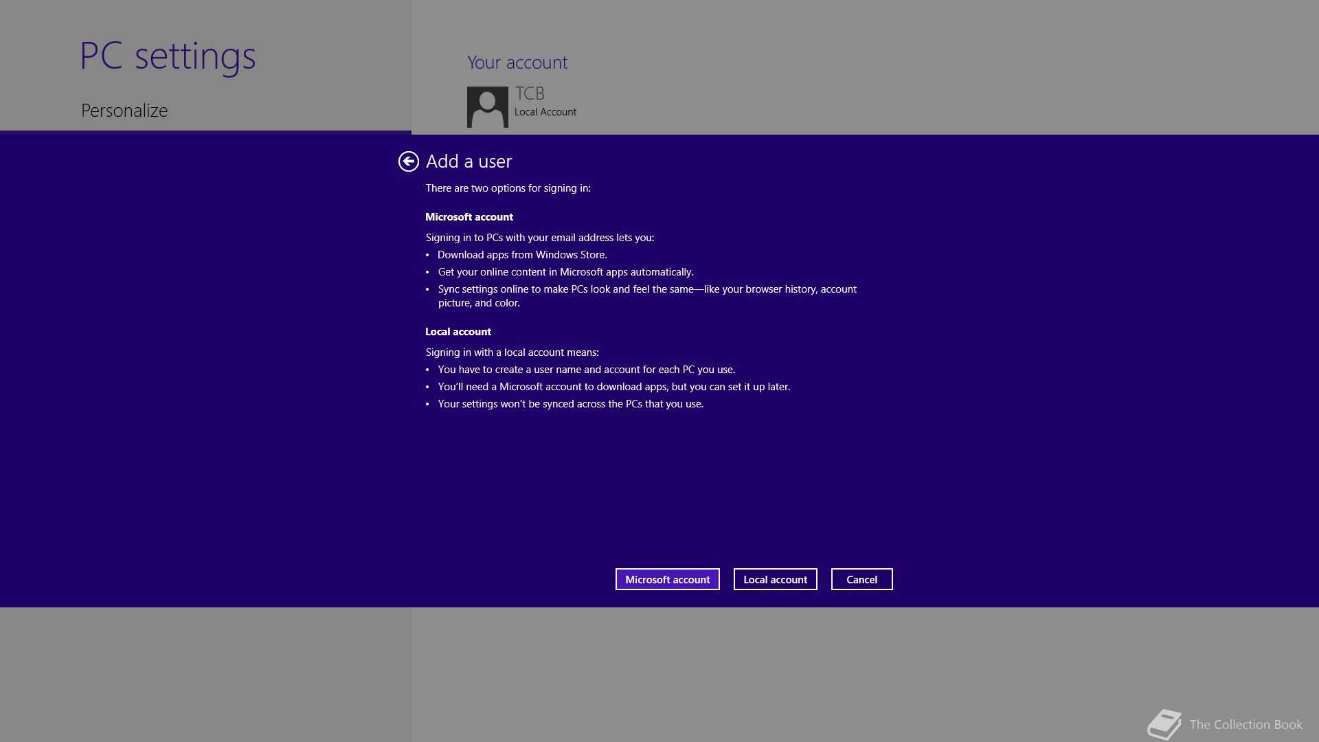Image resolution: width=1319 pixels, height=742 pixels.
Task: Click the TCB user name text
Action: [530, 93]
